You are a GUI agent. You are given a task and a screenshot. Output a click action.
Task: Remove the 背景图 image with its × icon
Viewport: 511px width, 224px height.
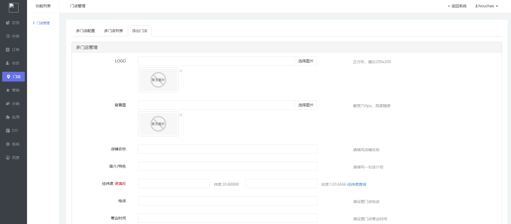(181, 115)
